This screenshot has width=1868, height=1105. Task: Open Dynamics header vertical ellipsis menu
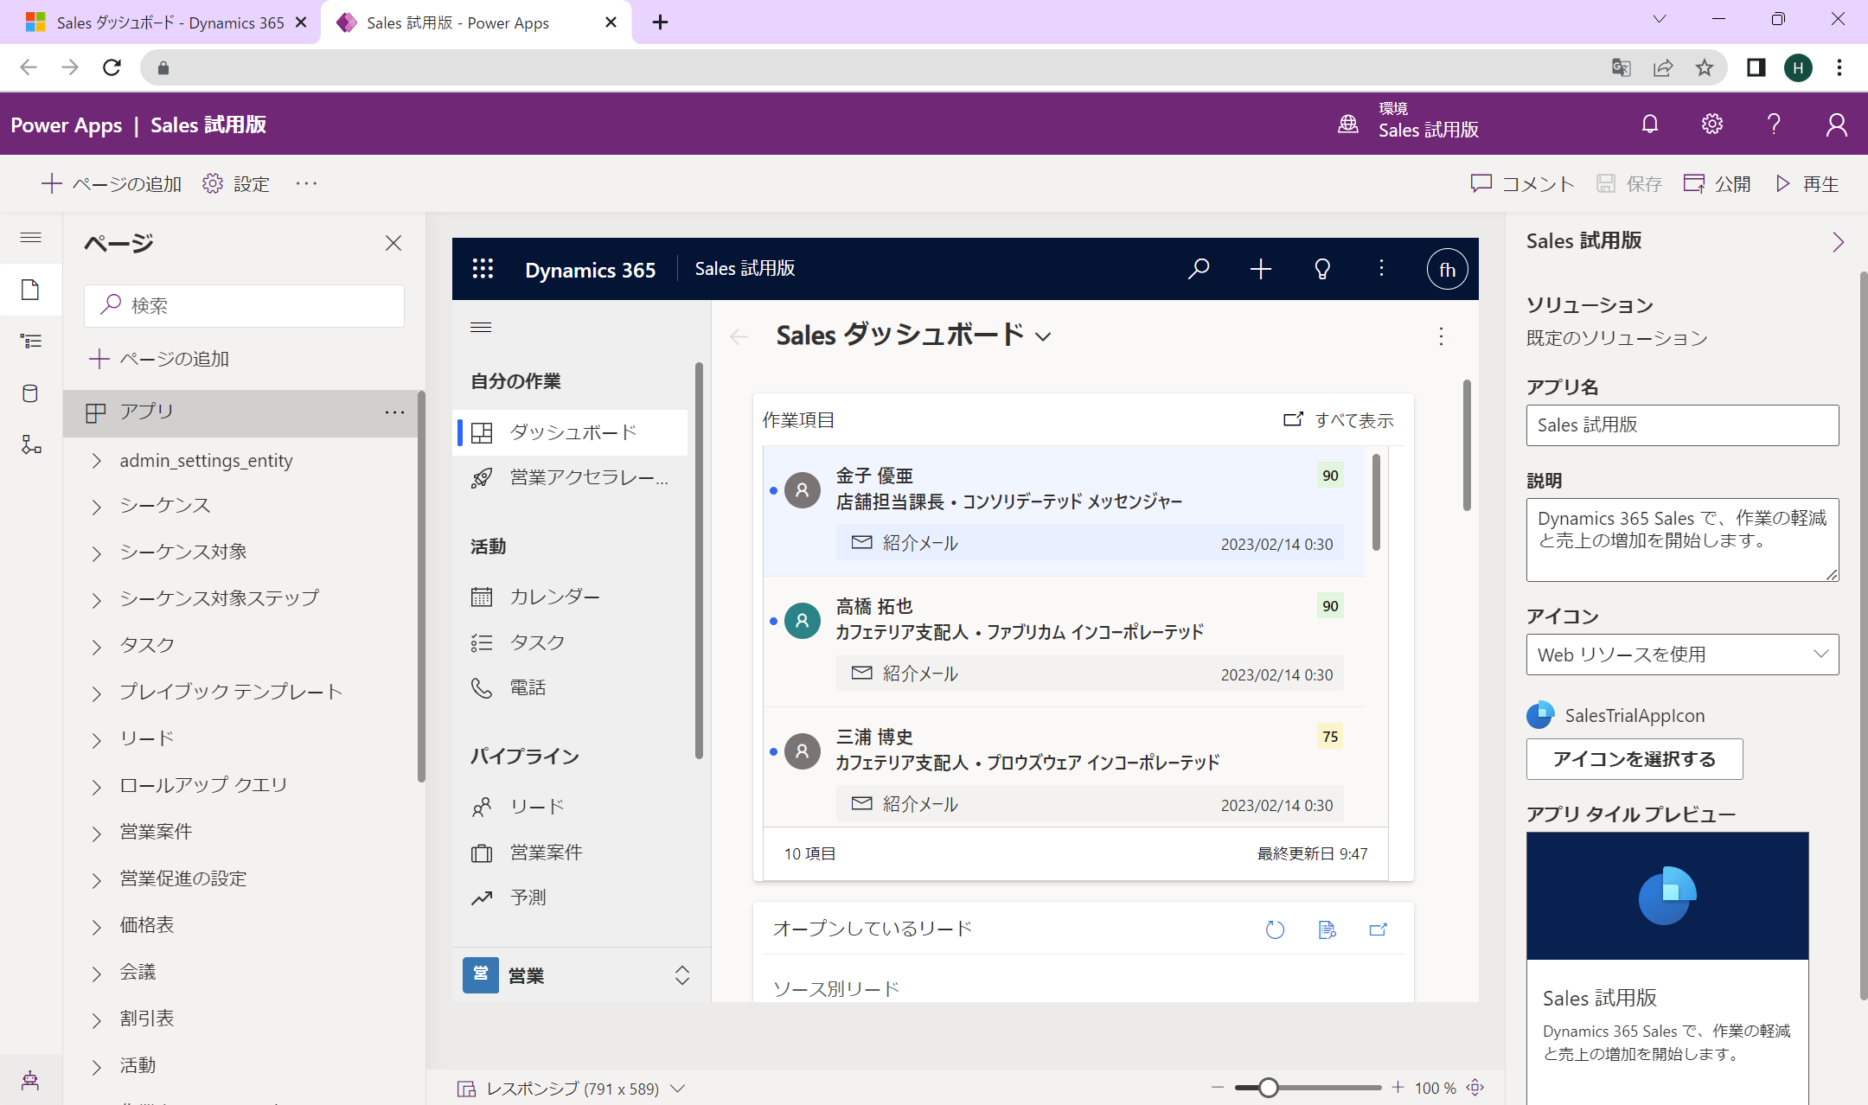coord(1382,269)
